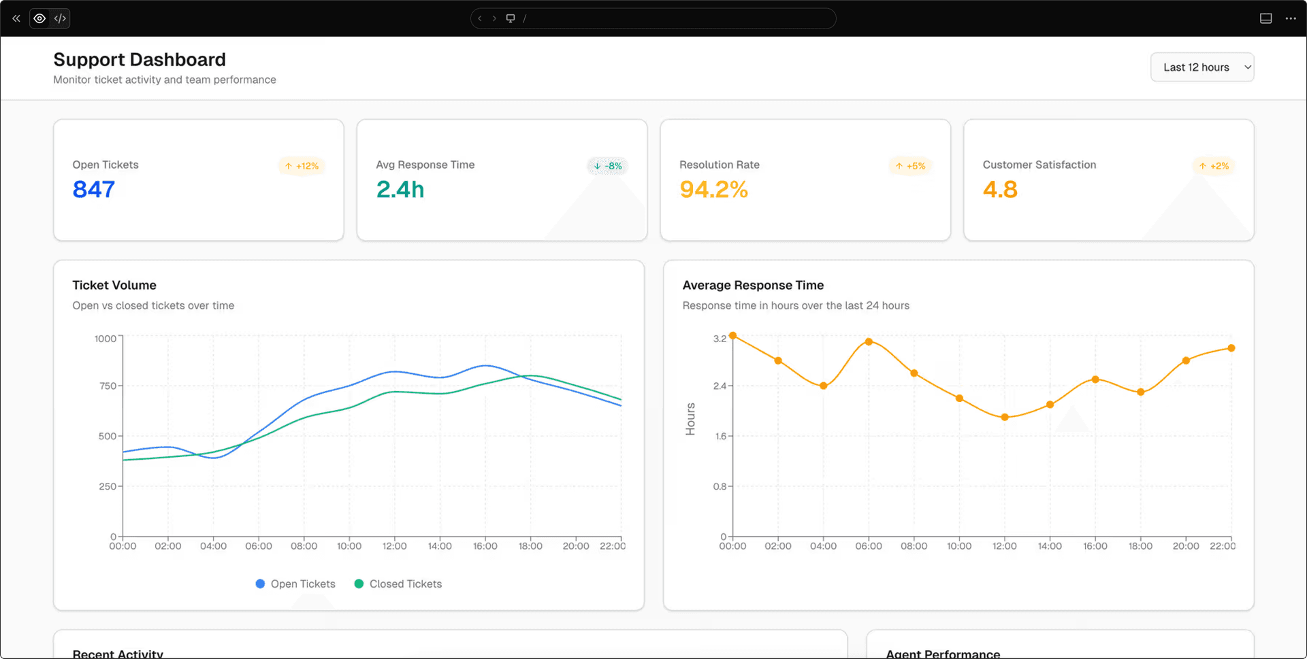Switch to code view icon
The width and height of the screenshot is (1307, 659).
(x=60, y=18)
